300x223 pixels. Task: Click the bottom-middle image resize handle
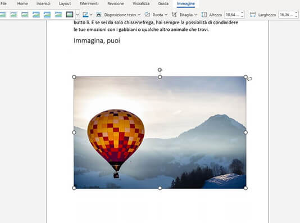pos(160,188)
